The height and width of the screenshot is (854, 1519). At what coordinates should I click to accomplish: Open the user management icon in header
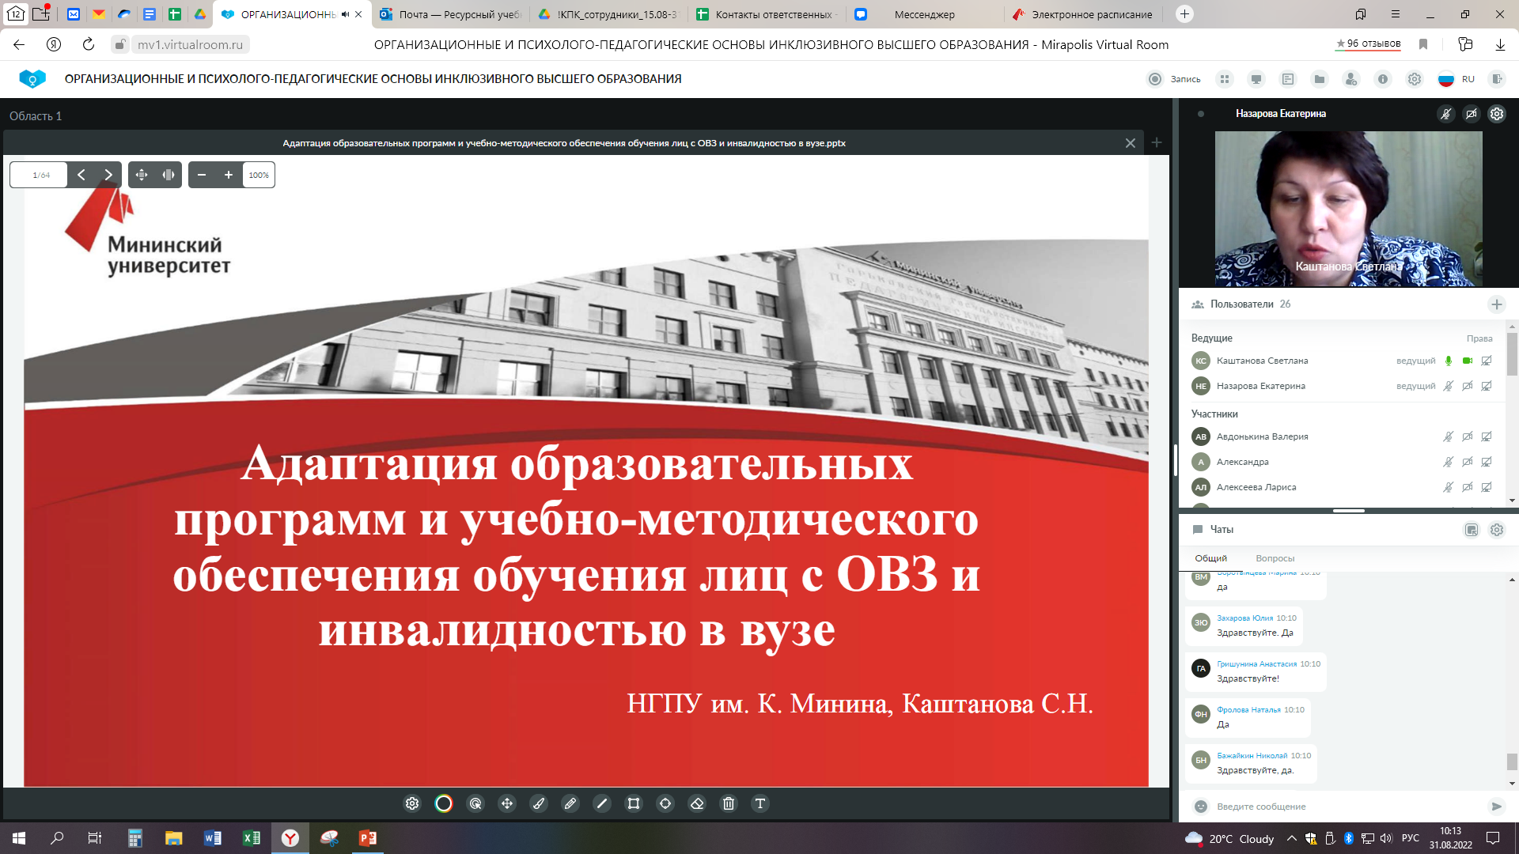[1351, 79]
